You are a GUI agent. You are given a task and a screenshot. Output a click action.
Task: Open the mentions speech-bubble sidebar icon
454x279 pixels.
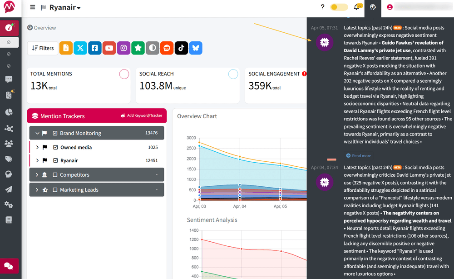[x=9, y=80]
